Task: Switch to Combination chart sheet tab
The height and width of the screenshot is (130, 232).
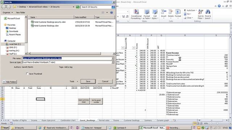Action: tap(68, 120)
